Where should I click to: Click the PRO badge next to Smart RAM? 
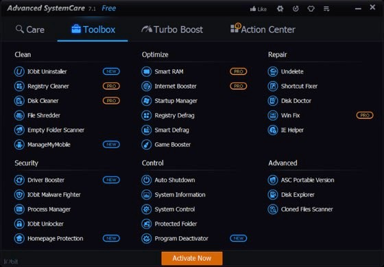coord(239,71)
